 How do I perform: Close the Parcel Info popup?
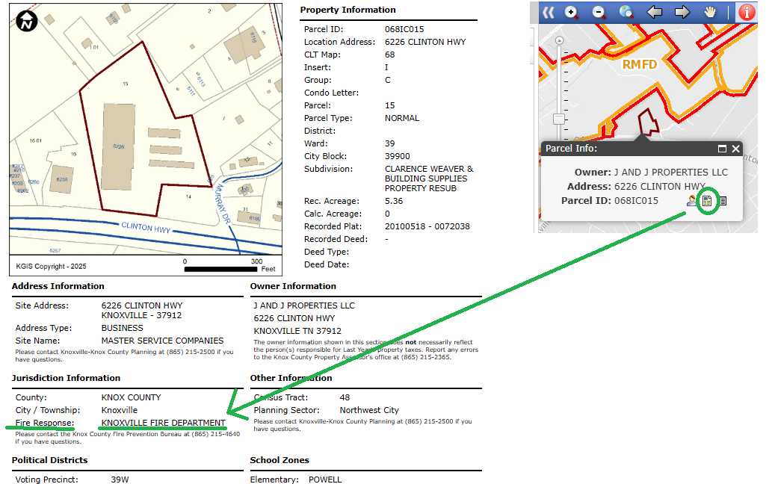tap(735, 149)
